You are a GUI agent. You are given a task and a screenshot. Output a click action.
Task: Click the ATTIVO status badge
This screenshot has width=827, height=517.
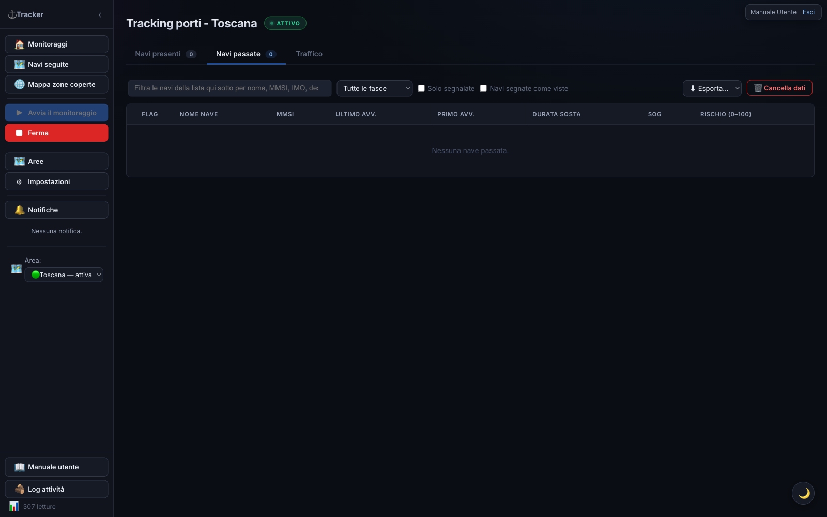(x=285, y=23)
